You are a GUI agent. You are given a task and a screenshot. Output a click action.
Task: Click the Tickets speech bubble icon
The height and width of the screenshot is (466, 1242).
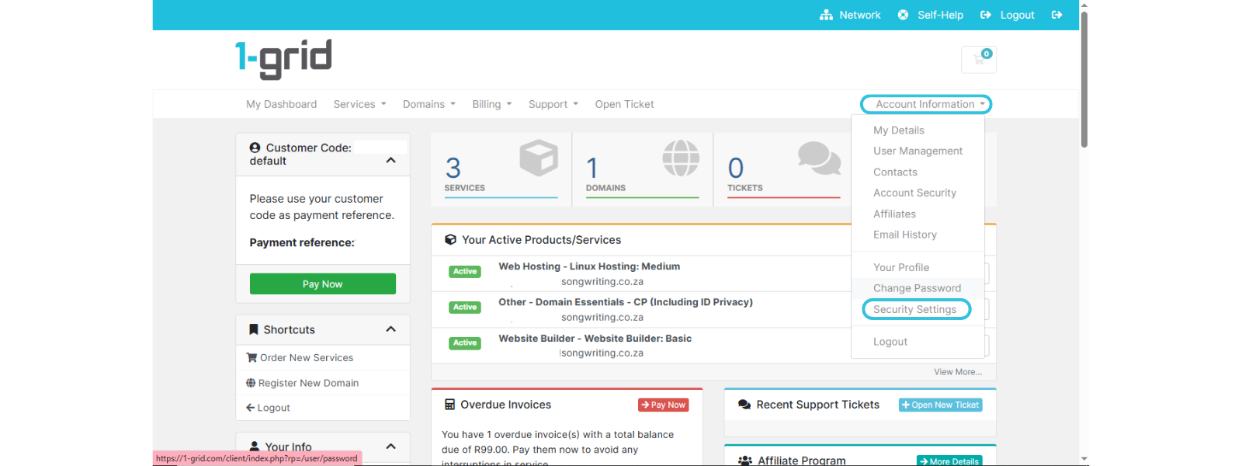point(818,158)
